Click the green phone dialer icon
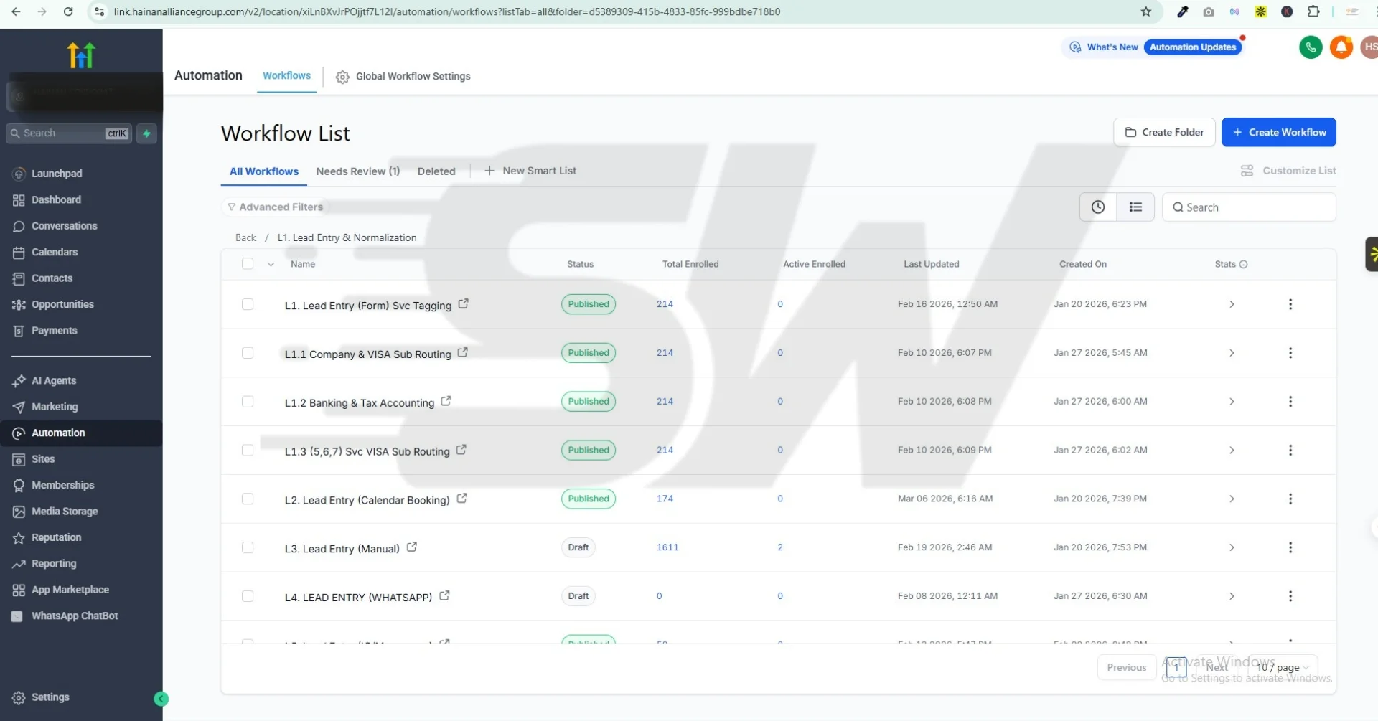Image resolution: width=1378 pixels, height=721 pixels. pyautogui.click(x=1311, y=47)
